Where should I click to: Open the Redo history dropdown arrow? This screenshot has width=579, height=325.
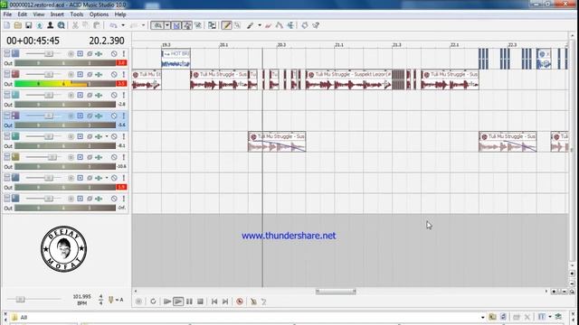coord(143,25)
